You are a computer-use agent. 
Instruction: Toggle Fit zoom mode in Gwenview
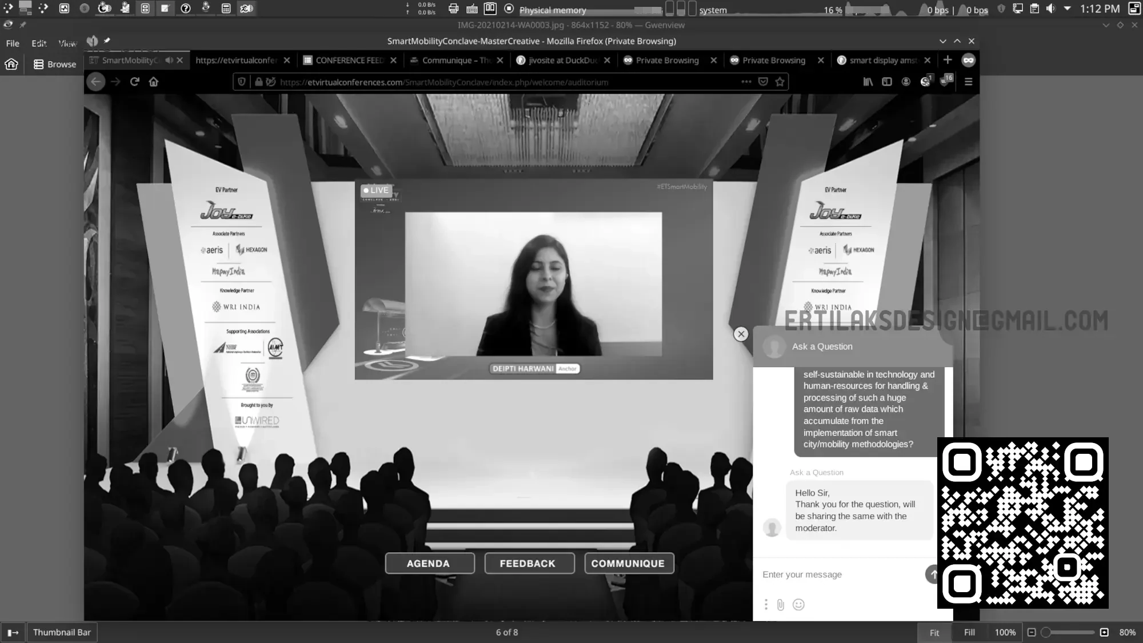934,632
